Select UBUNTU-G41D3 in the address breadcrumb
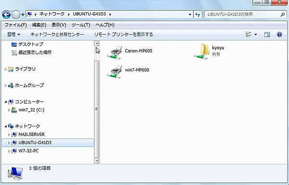Viewport: 289px width, 185px height. point(90,14)
